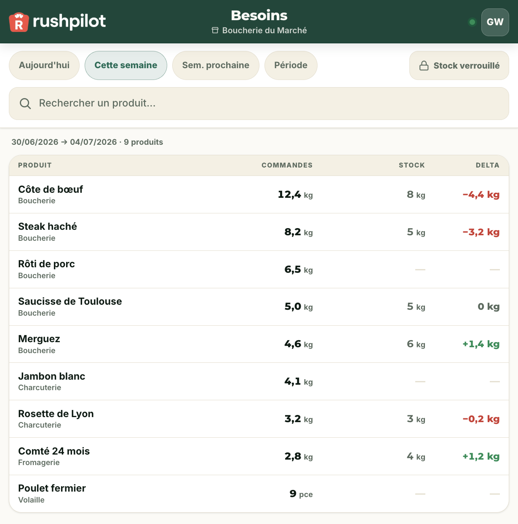The height and width of the screenshot is (524, 518).
Task: Click the PRODUIT column header
Action: [x=35, y=165]
